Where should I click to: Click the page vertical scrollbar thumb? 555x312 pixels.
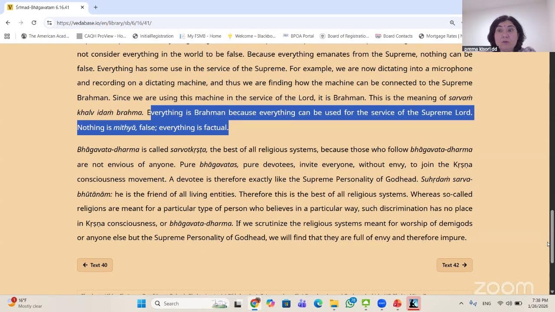(x=552, y=236)
